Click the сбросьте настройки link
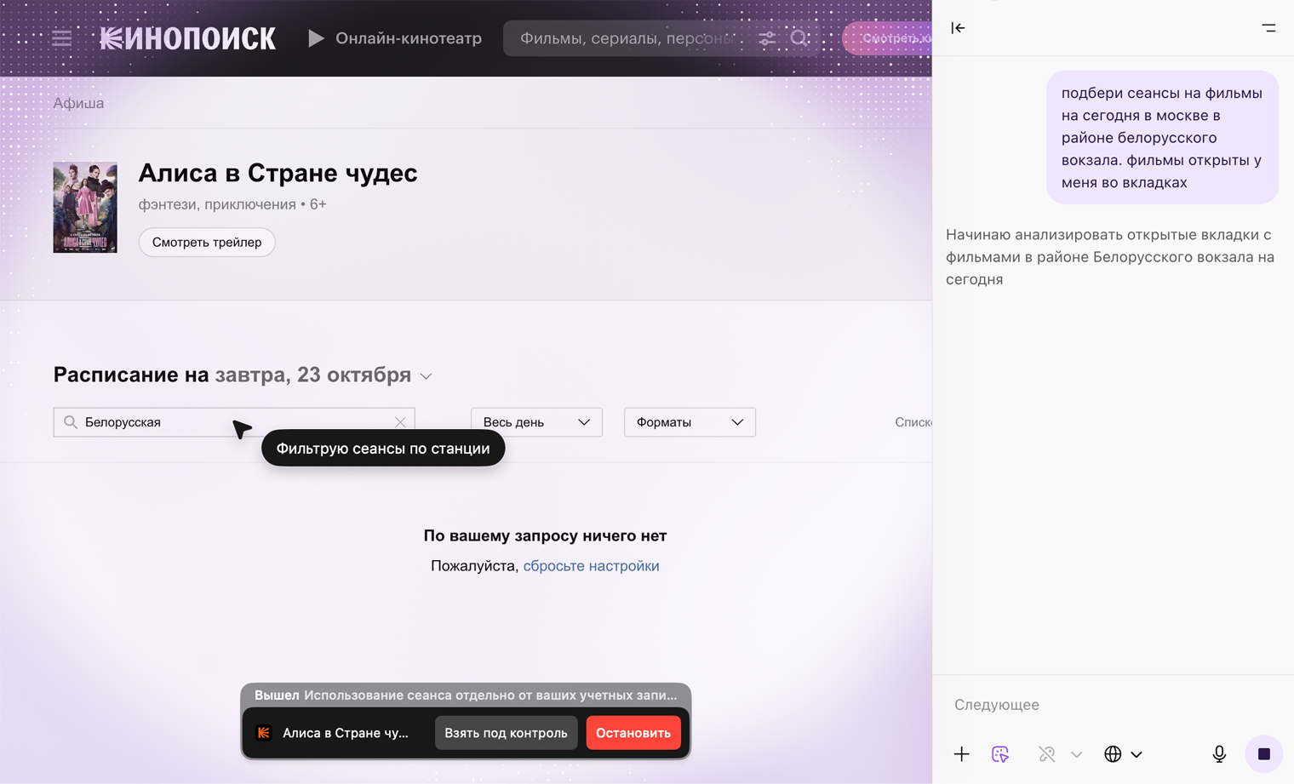This screenshot has height=784, width=1294. pos(592,564)
